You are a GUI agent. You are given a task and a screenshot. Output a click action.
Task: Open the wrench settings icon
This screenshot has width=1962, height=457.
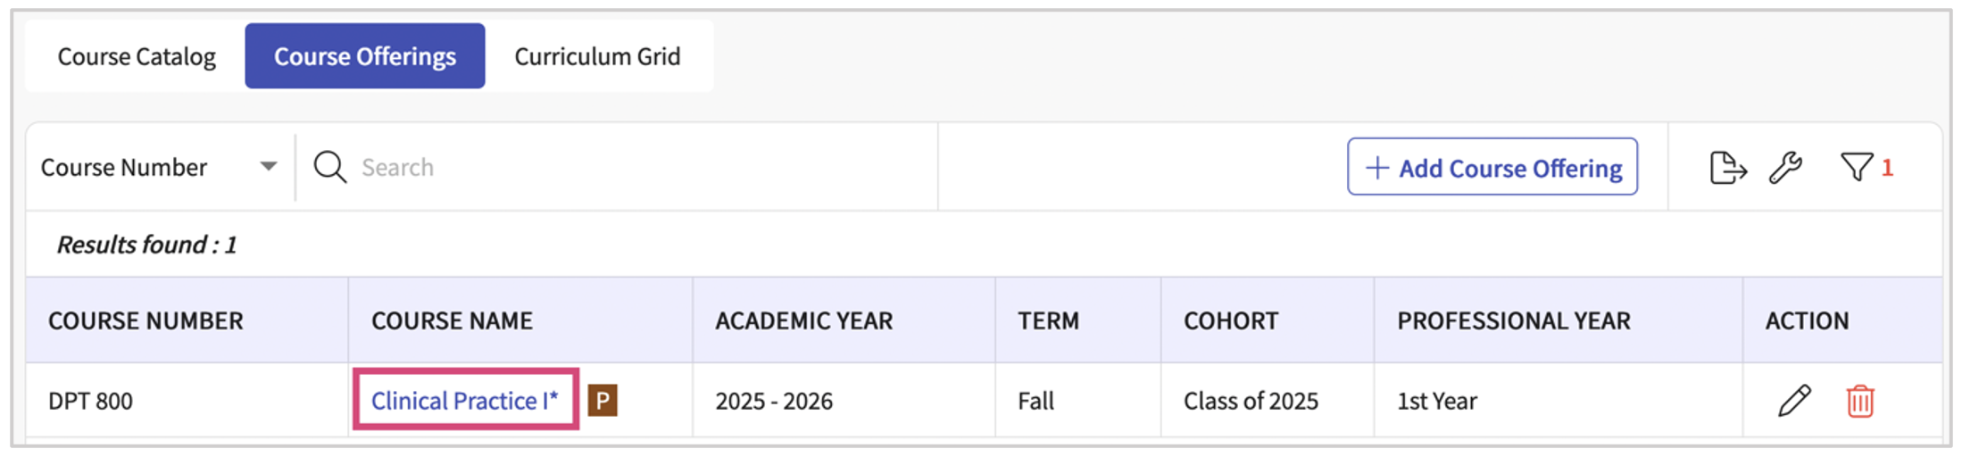point(1785,167)
